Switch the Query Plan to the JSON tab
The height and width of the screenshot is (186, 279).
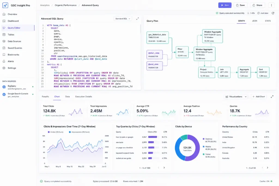[254, 21]
